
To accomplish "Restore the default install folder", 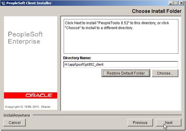I will point(126,73).
